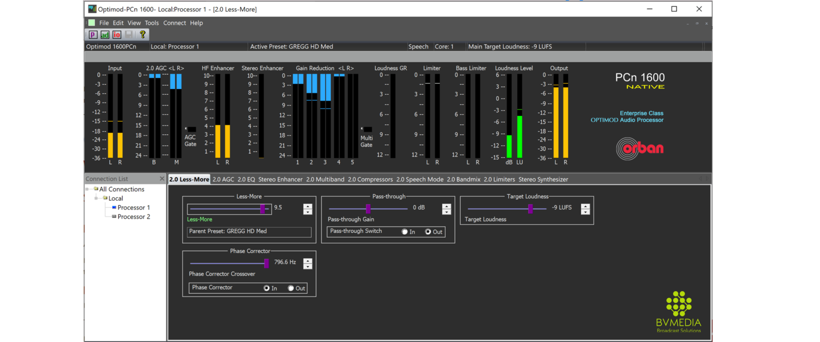
Task: Decrease Less-More value with down arrow
Action: [307, 212]
